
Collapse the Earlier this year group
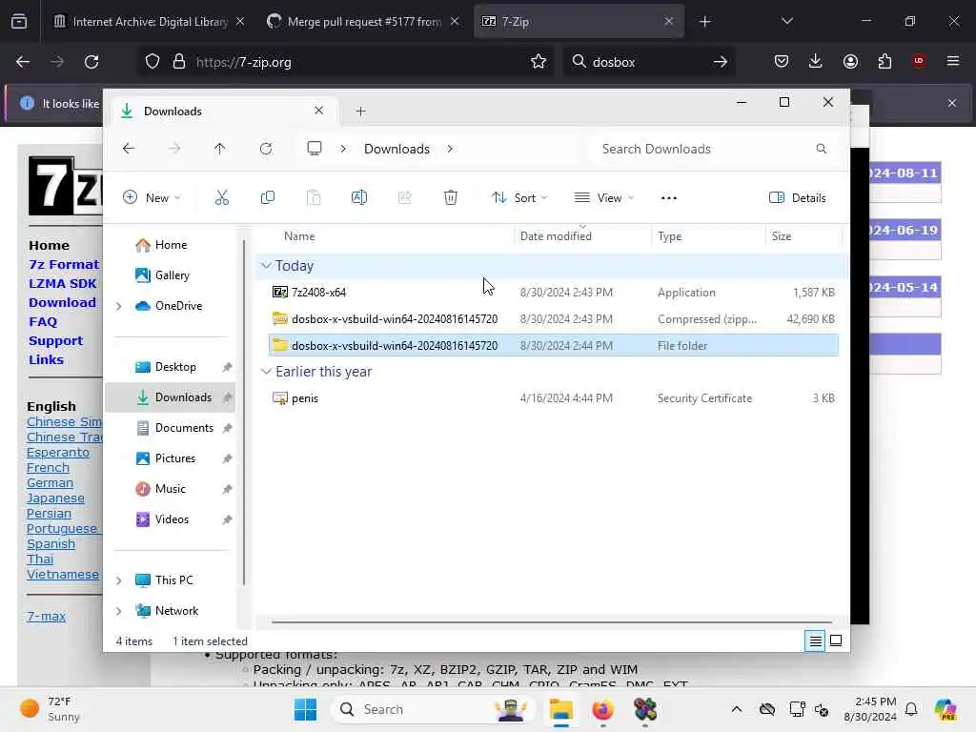pyautogui.click(x=267, y=372)
